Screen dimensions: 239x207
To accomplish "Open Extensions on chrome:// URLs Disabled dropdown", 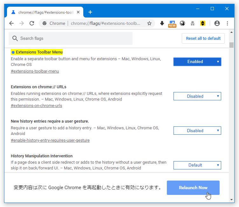I will (x=197, y=96).
